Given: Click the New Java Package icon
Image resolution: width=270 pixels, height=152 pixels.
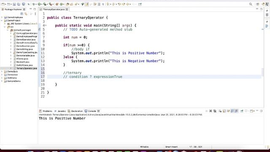Looking at the screenshot, I should 57,4.
